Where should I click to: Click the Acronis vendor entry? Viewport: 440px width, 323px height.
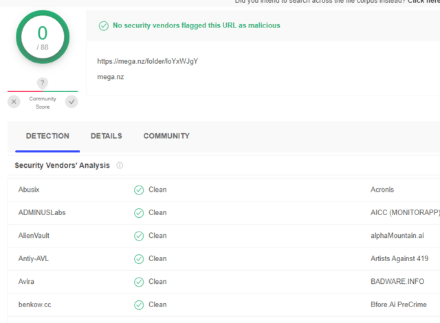point(384,190)
